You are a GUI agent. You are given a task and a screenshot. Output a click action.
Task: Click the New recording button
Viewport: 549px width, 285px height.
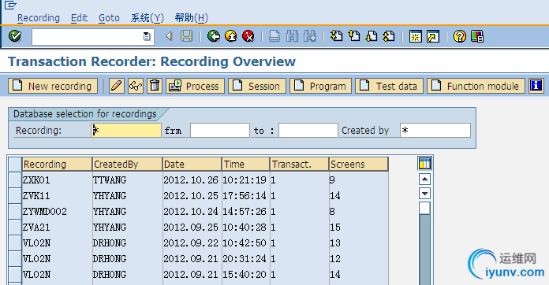pyautogui.click(x=53, y=86)
